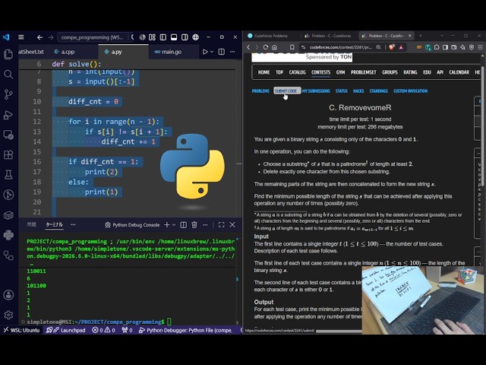Go to the browser home page

pos(275,47)
